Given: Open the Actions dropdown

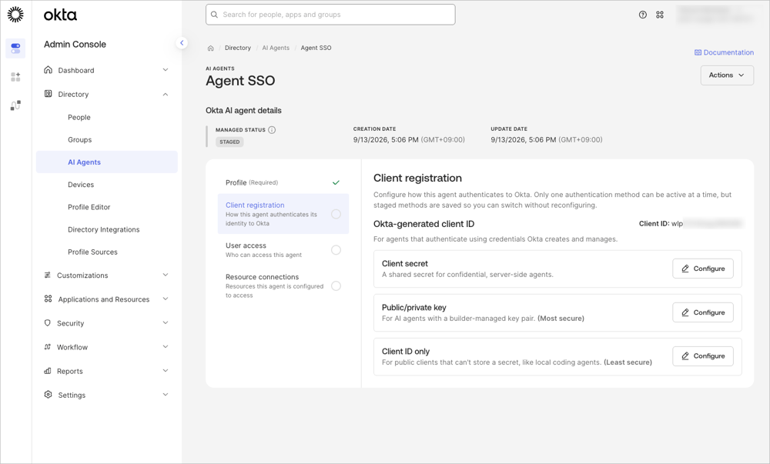Looking at the screenshot, I should [x=727, y=75].
